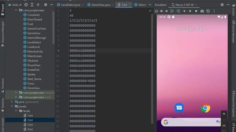Close the 2.txt editor tab

[129, 5]
